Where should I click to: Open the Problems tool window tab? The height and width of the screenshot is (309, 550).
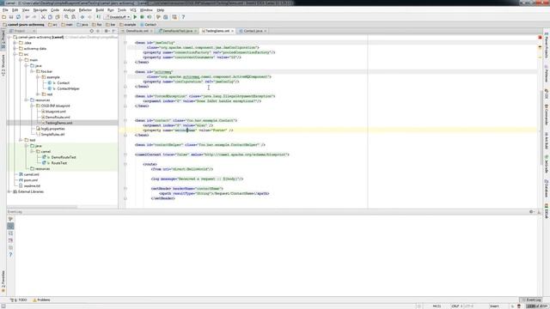click(42, 300)
